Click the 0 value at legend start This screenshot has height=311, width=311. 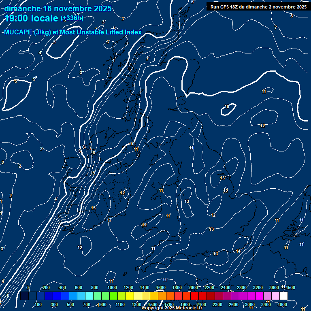tap(27, 288)
